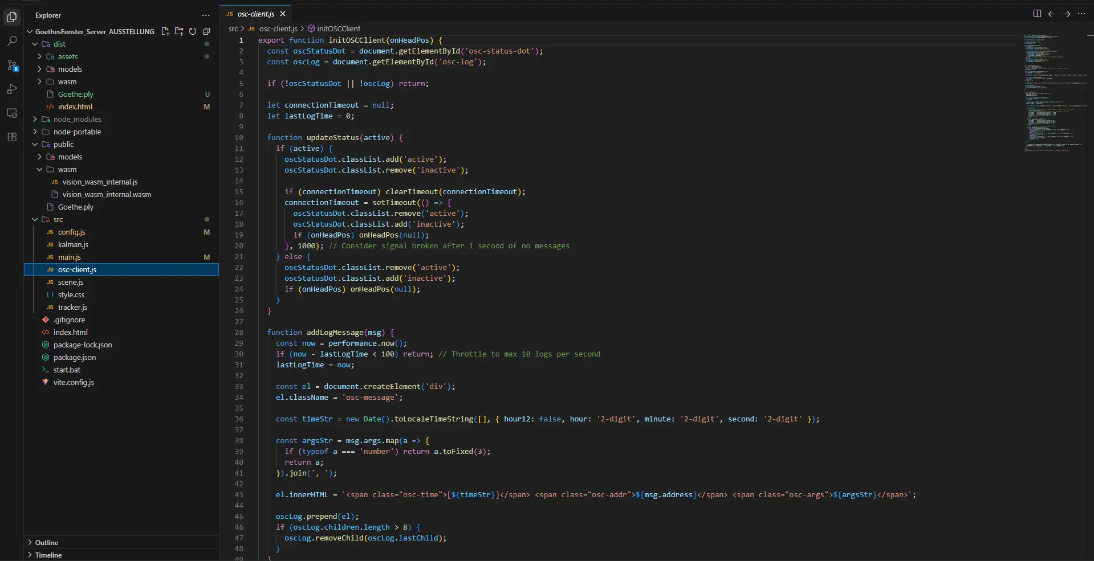Open the Extensions view icon
1094x561 pixels.
[x=12, y=137]
